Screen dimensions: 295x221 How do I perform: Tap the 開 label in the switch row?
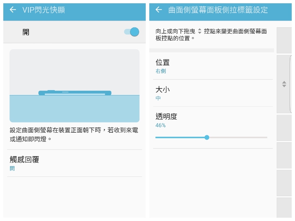26,32
